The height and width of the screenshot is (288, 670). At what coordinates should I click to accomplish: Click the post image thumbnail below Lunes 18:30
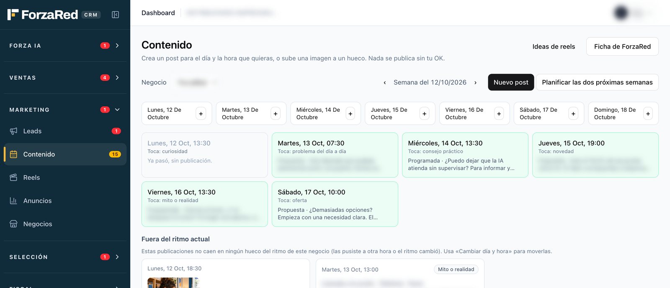click(x=173, y=283)
